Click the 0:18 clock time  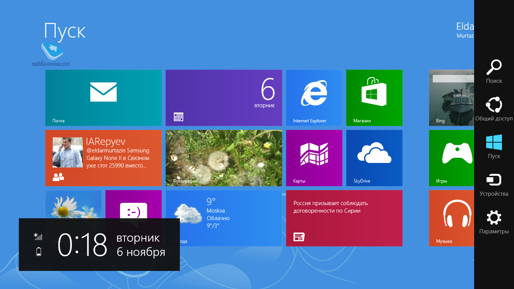83,245
